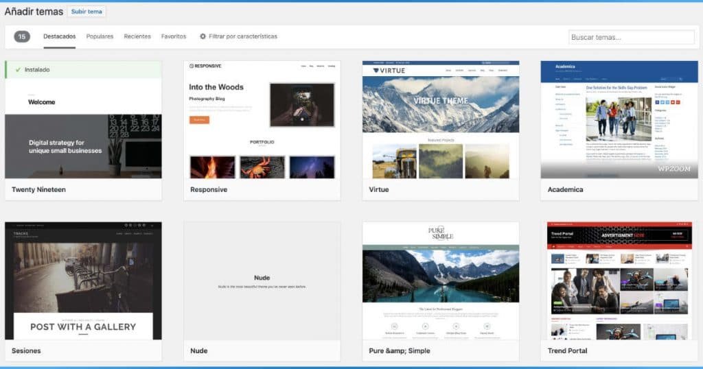Click the gear icon beside Filtrar por características

tap(203, 36)
